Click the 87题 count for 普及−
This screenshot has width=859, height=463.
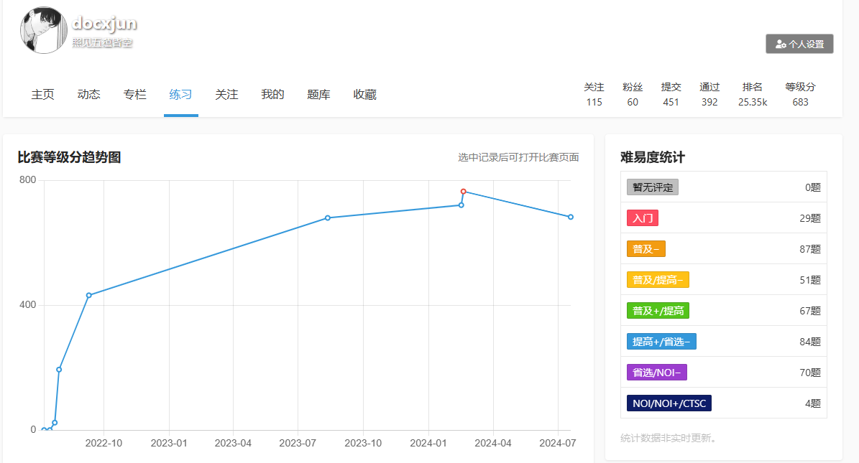pos(809,249)
